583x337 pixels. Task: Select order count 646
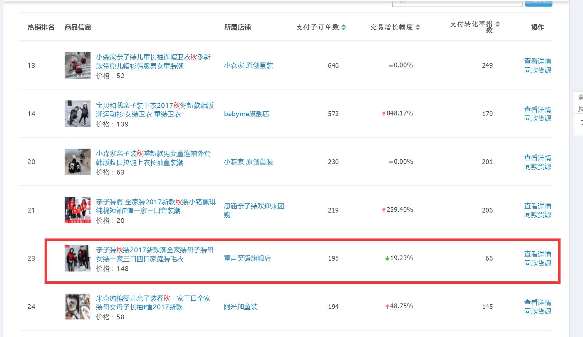click(333, 65)
